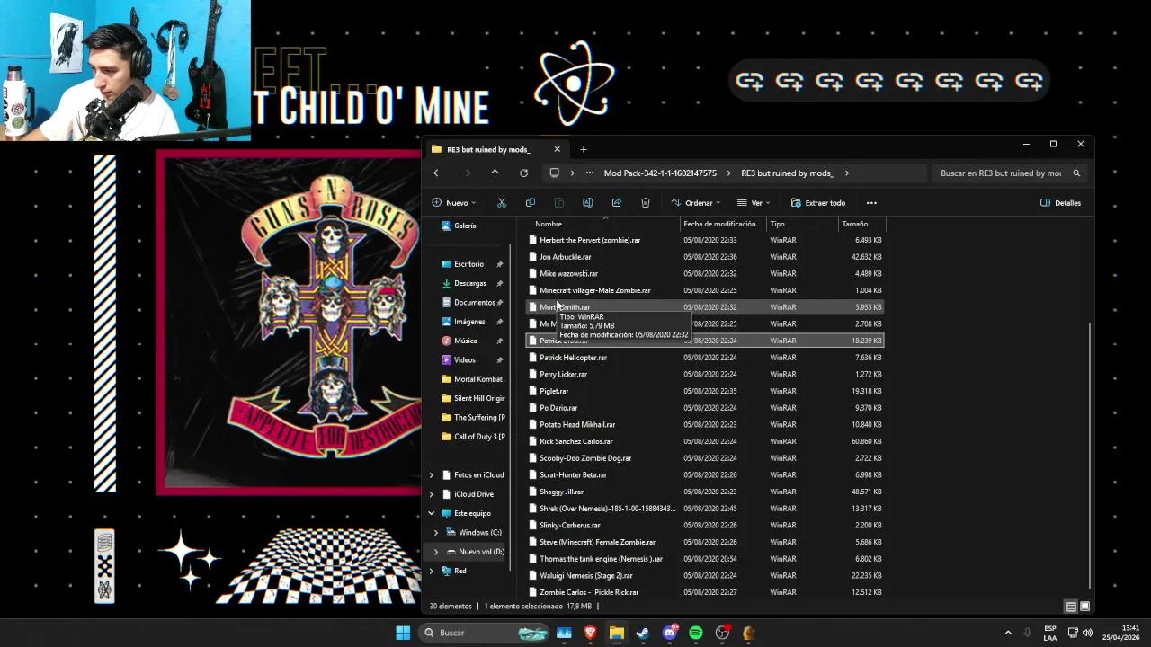Screen dimensions: 1151x647
Task: Select Patrick Helicopter.rar file
Action: pos(704,358)
